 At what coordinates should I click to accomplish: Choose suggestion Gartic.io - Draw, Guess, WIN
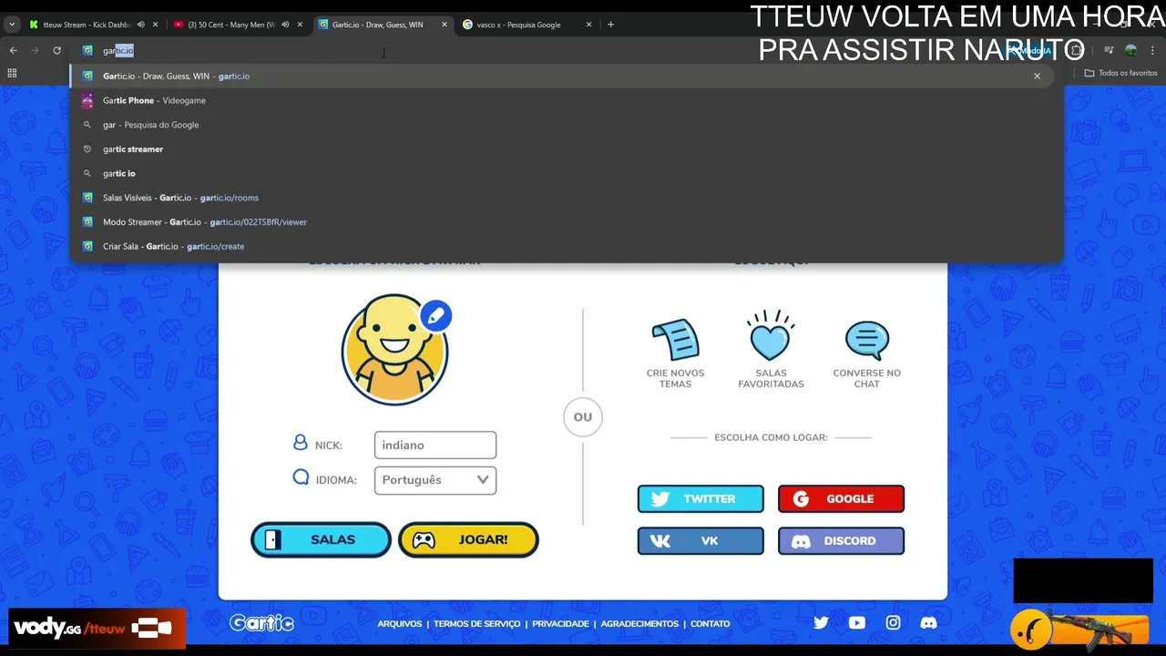(562, 77)
